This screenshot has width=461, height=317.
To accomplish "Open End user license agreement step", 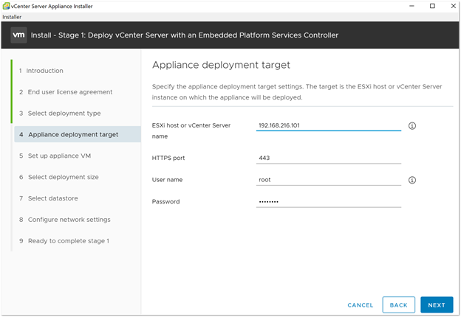I will click(x=69, y=92).
